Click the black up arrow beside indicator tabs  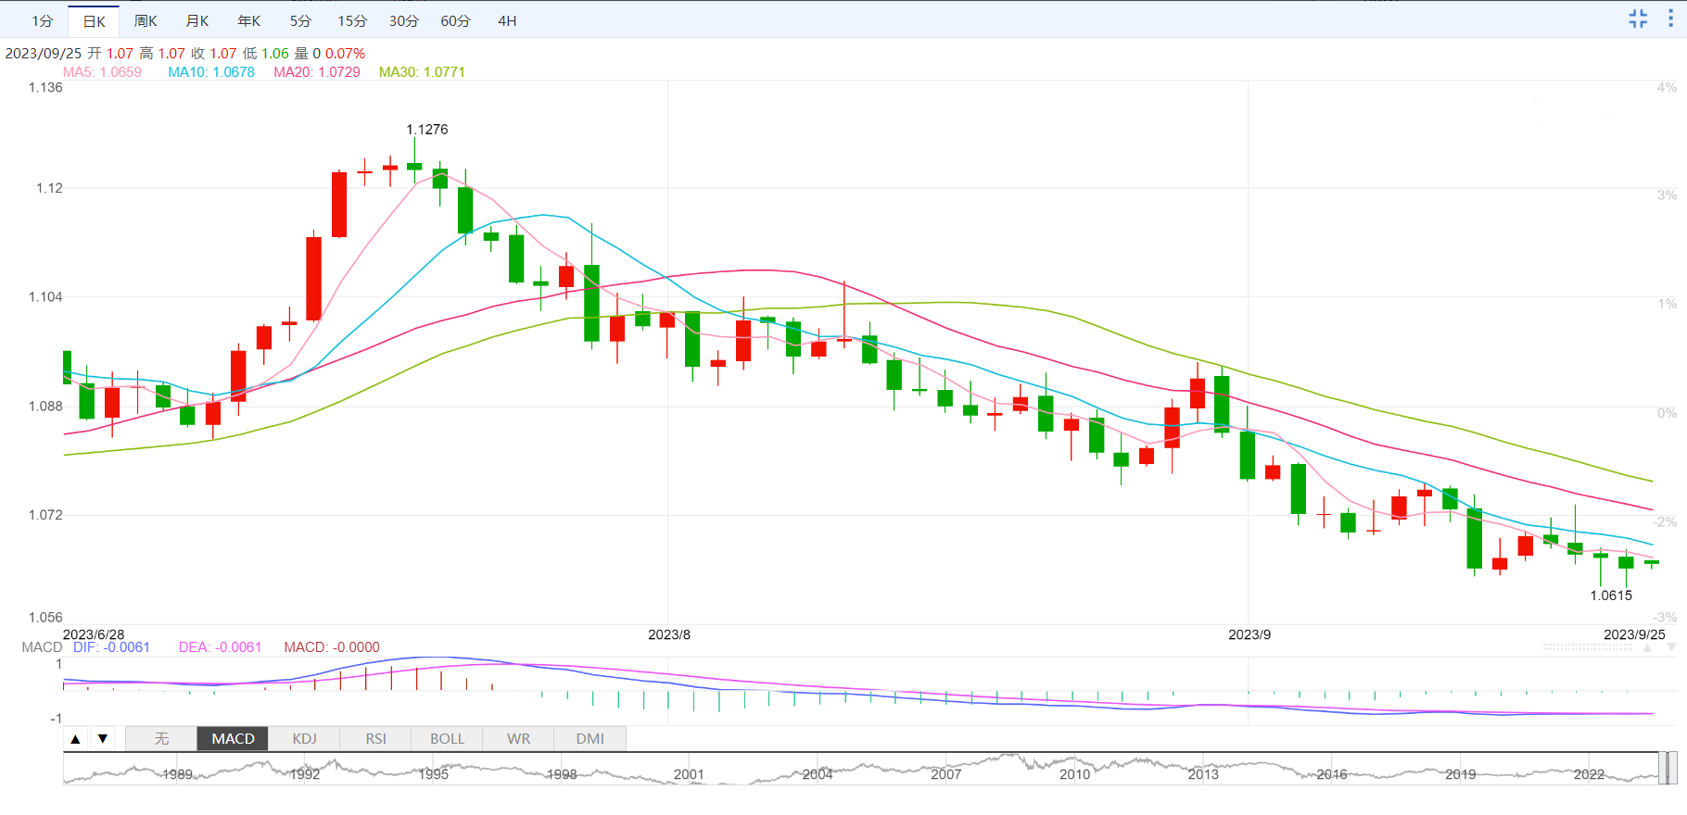point(76,738)
